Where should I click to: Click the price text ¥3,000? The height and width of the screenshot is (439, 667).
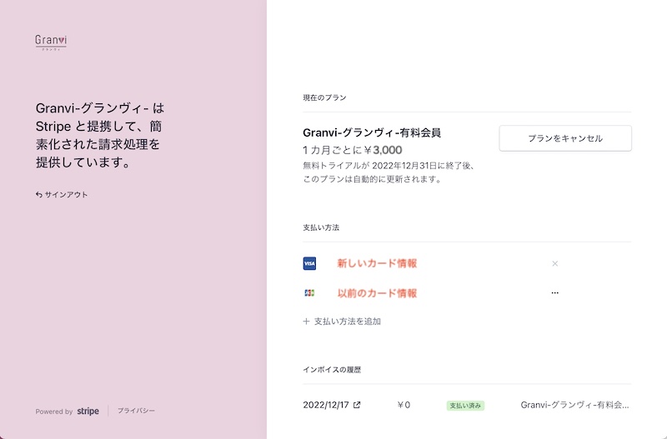[x=384, y=150]
